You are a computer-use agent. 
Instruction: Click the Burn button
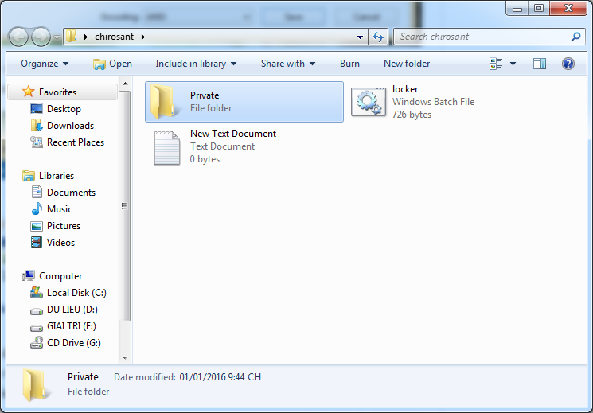(349, 64)
